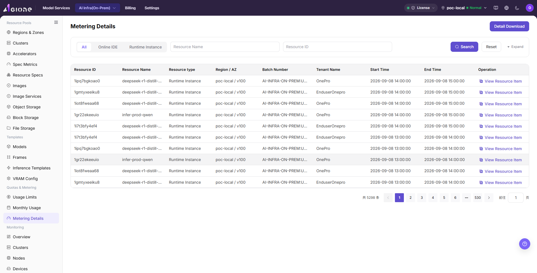Open File Storage page
This screenshot has width=537, height=273.
(x=31, y=128)
